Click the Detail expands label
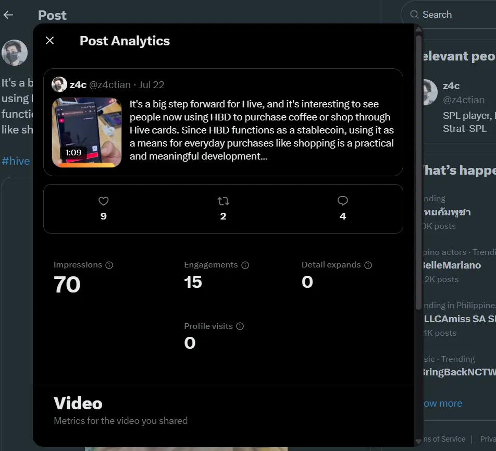 [x=331, y=264]
